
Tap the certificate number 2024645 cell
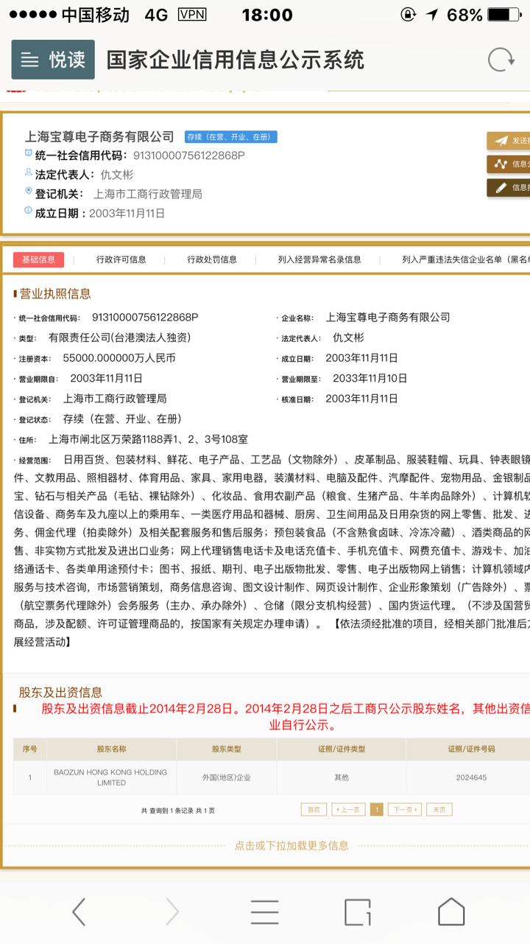(471, 777)
